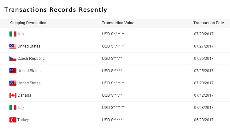Select the Canada destination text
The image size is (230, 130).
coord(24,95)
